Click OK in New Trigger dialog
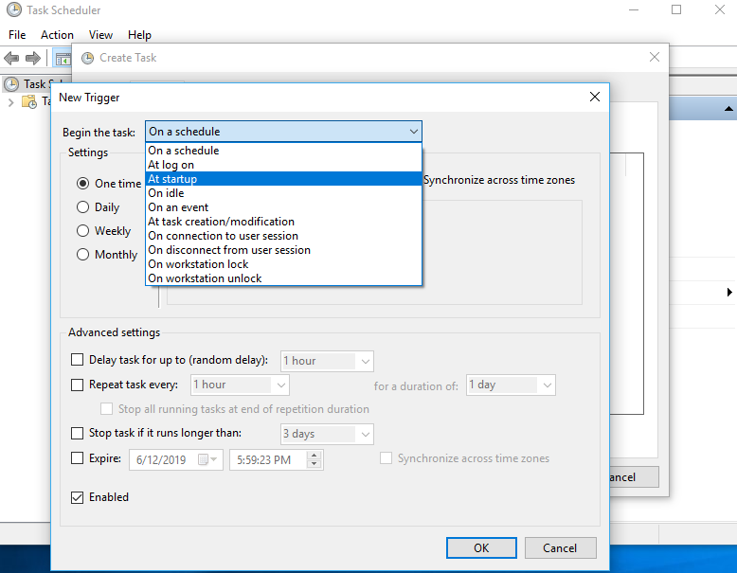 481,548
